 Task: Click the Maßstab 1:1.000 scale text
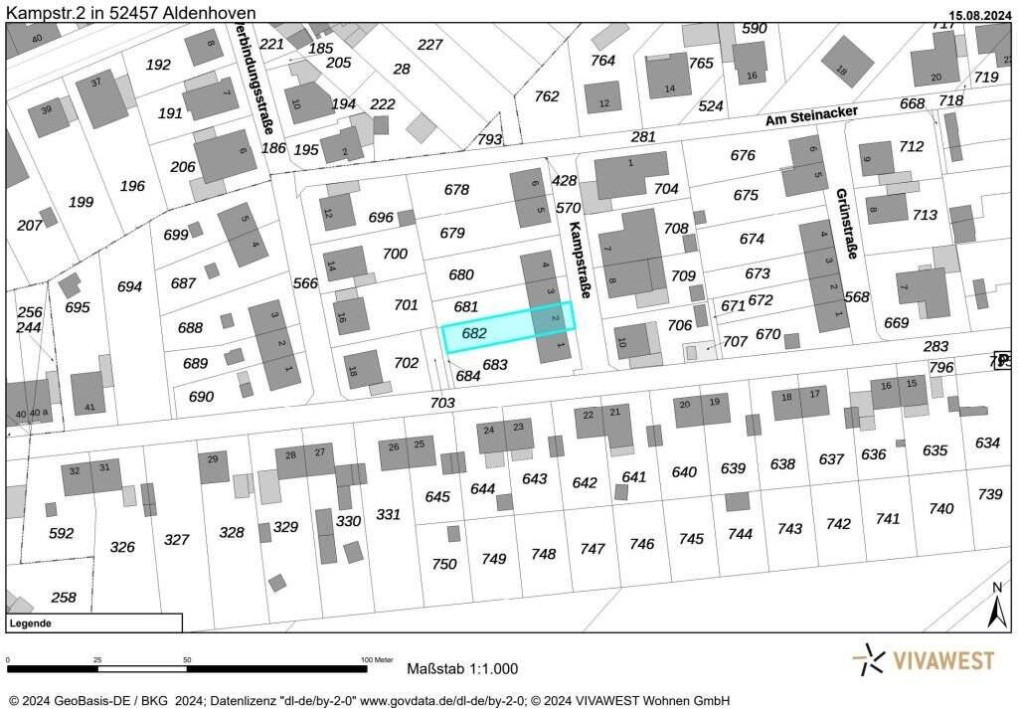pyautogui.click(x=462, y=669)
